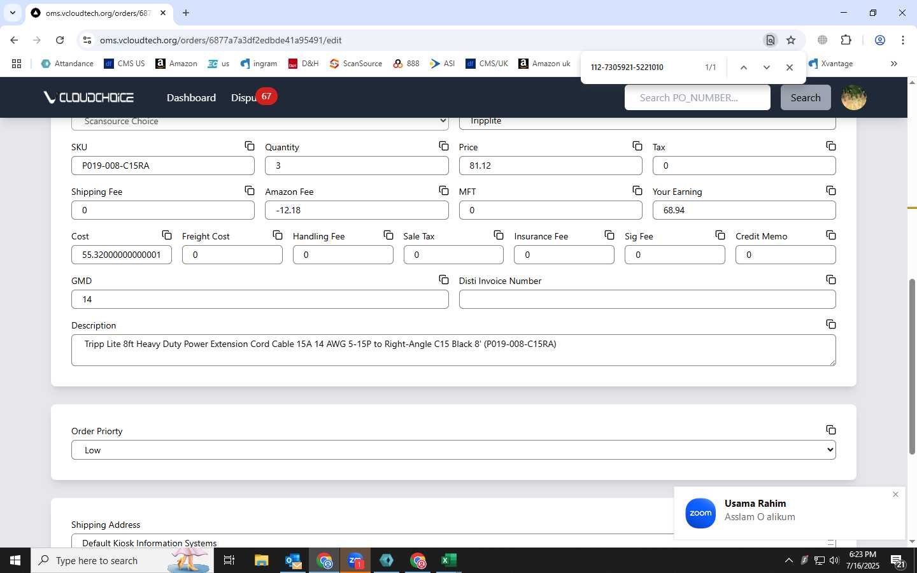Copy the Quantity field value
Image resolution: width=917 pixels, height=573 pixels.
point(444,146)
